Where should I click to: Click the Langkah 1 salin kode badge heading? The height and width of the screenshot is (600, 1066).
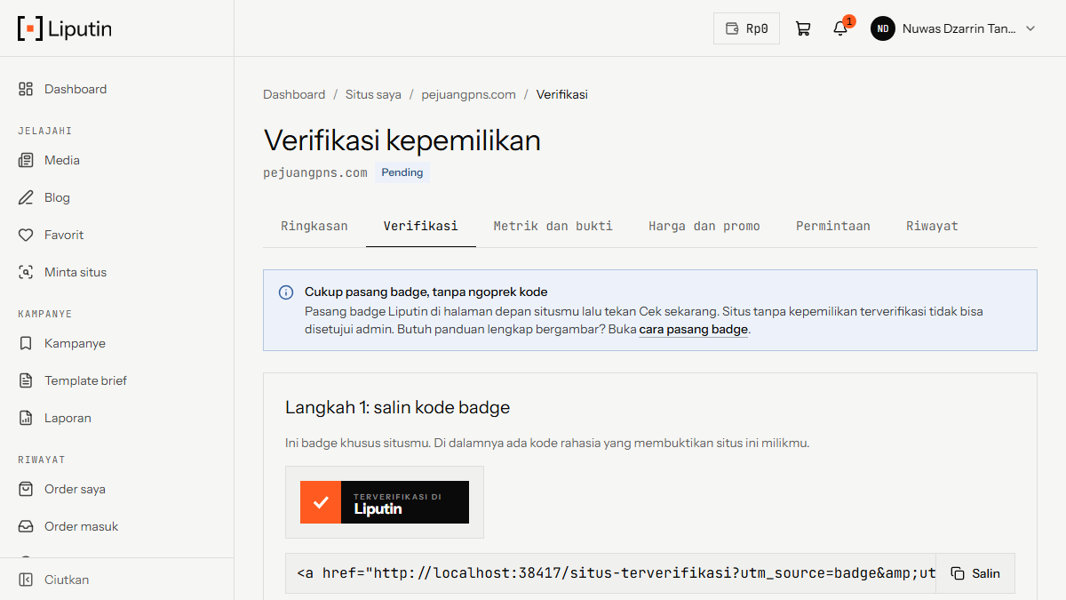pyautogui.click(x=398, y=408)
